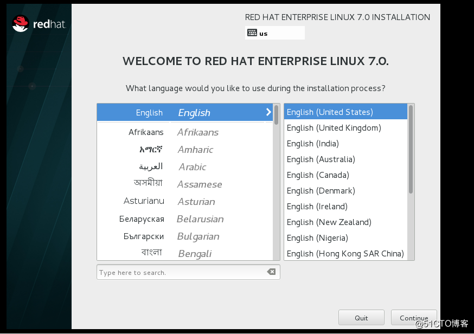This screenshot has width=474, height=334.
Task: Click the Red Hat logo
Action: pyautogui.click(x=39, y=23)
